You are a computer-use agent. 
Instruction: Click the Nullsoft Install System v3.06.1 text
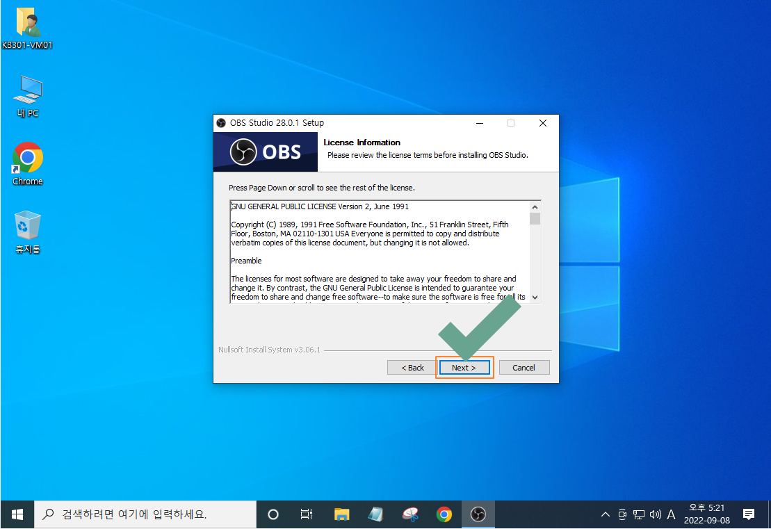tap(270, 350)
